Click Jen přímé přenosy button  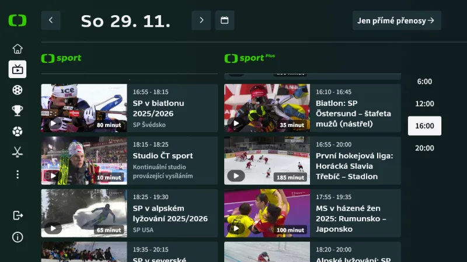pyautogui.click(x=397, y=20)
